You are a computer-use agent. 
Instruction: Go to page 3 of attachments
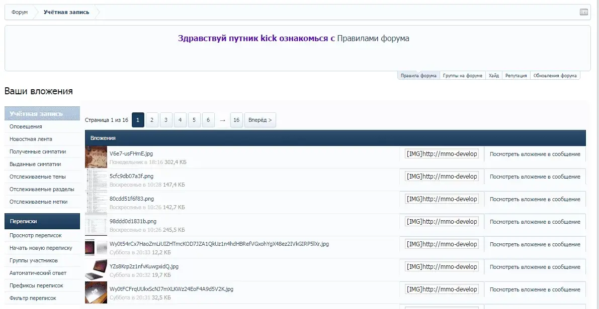pyautogui.click(x=166, y=120)
